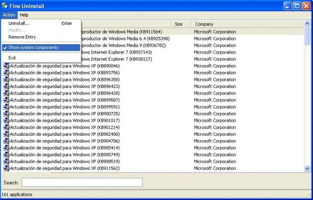Click the Company column header
Screen dimensions: 313x200
[247, 24]
